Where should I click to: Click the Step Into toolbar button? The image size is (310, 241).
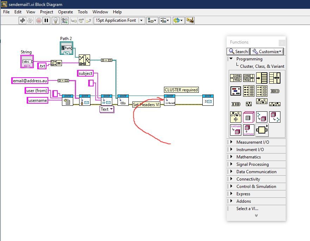pyautogui.click(x=74, y=20)
